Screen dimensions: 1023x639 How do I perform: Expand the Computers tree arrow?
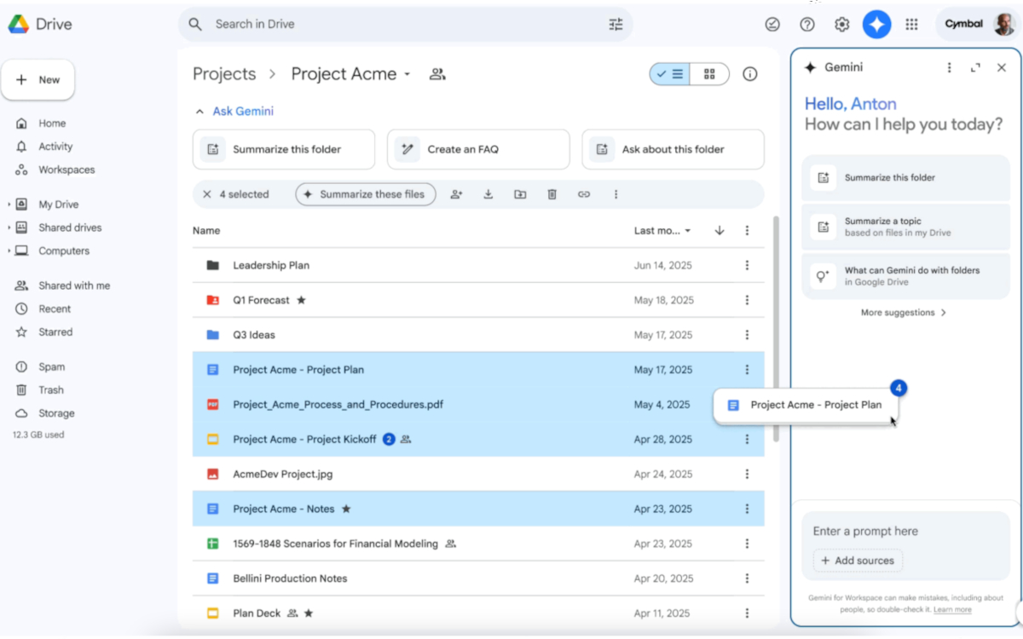(9, 250)
